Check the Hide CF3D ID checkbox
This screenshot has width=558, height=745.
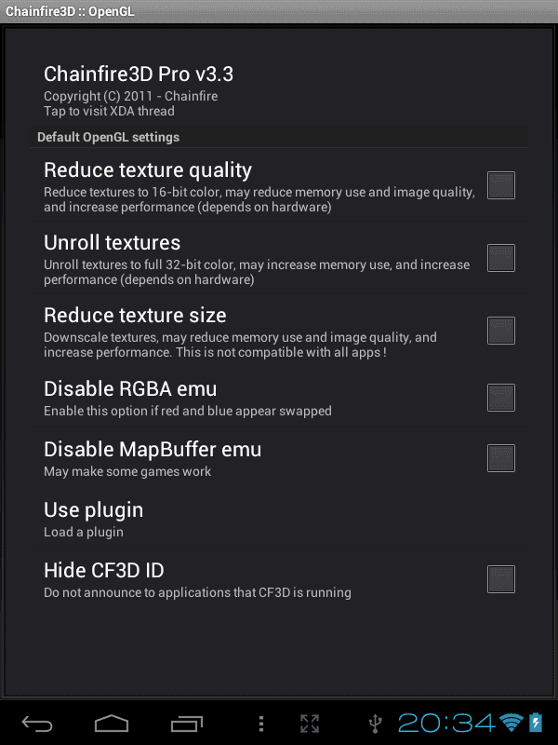[501, 579]
